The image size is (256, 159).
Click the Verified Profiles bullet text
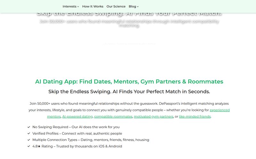[77, 133]
